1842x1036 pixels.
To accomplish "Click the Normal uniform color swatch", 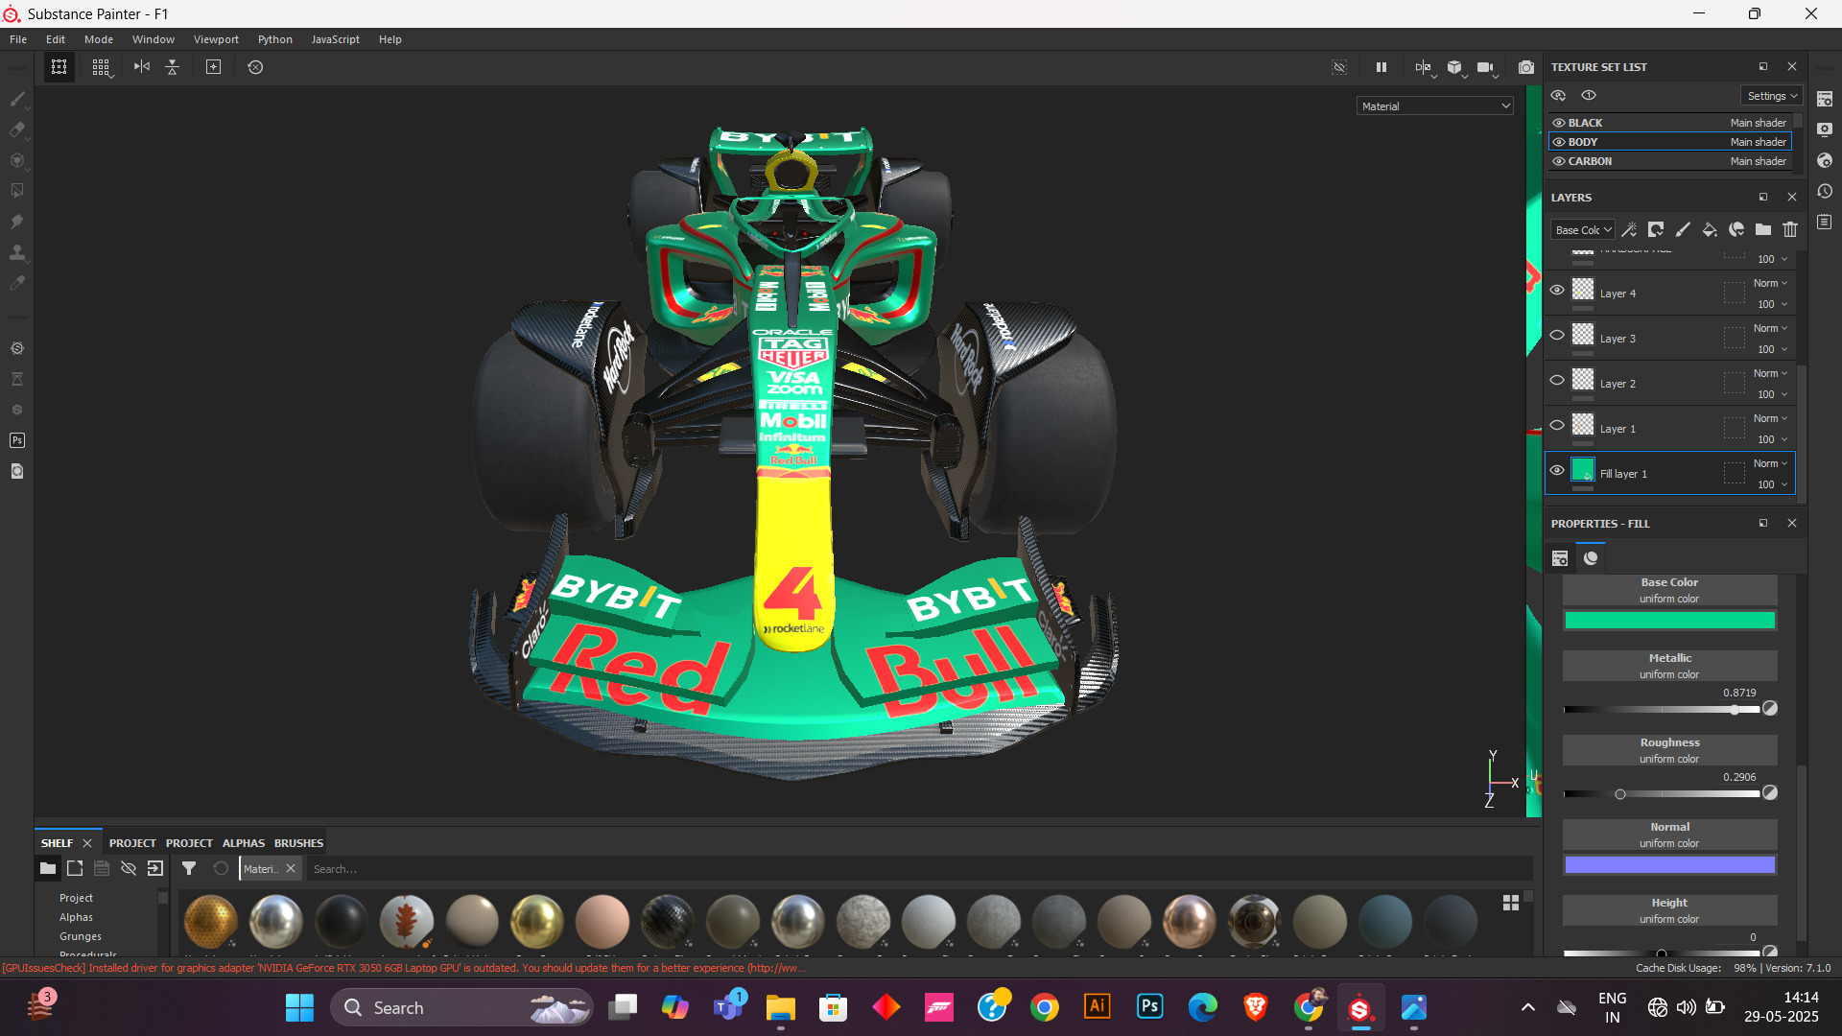I will 1669,865.
